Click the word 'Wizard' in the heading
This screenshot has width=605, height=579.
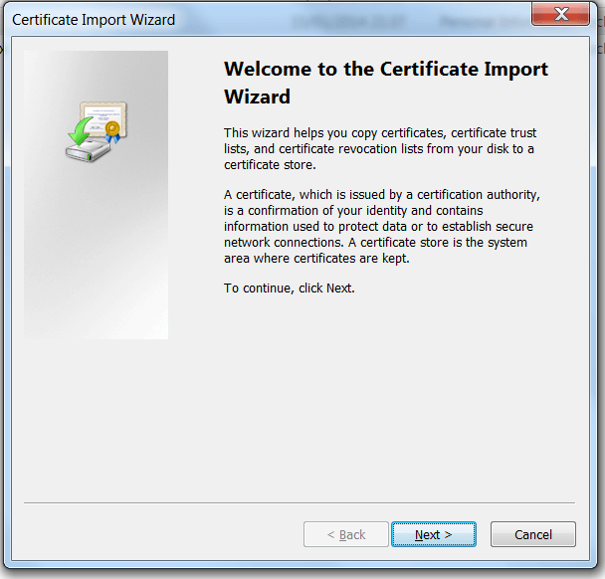tap(257, 96)
